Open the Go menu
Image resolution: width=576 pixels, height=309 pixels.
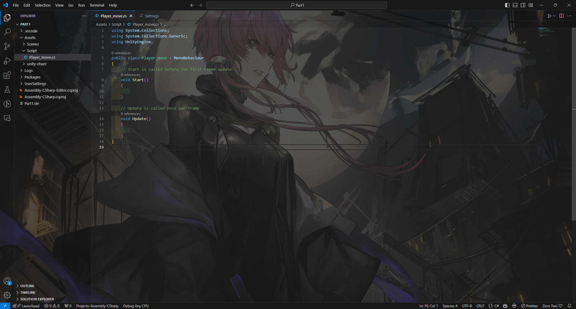[71, 5]
